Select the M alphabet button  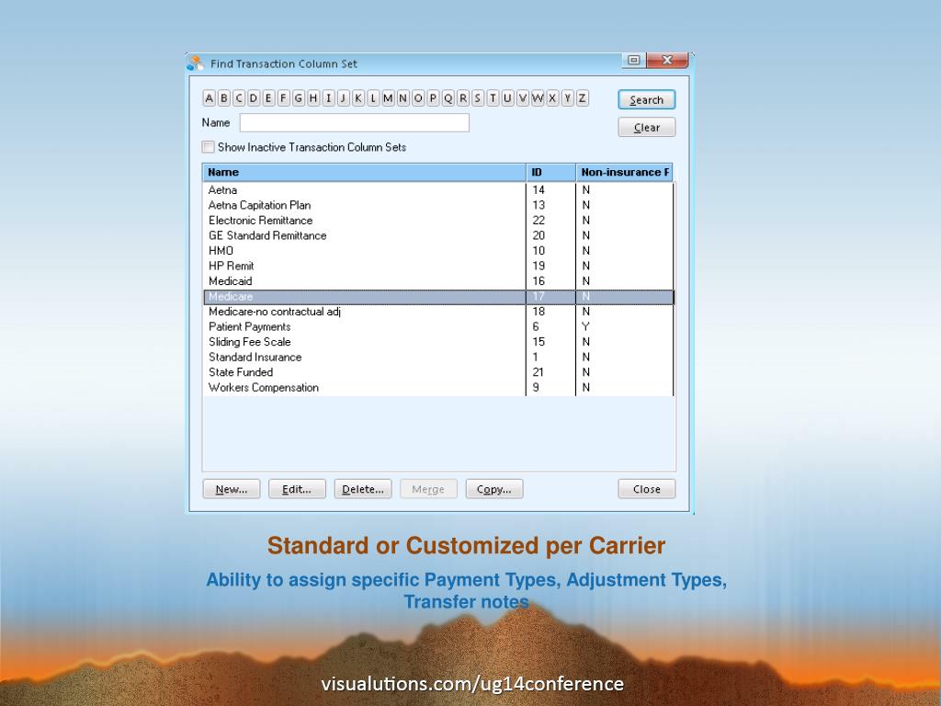point(389,98)
